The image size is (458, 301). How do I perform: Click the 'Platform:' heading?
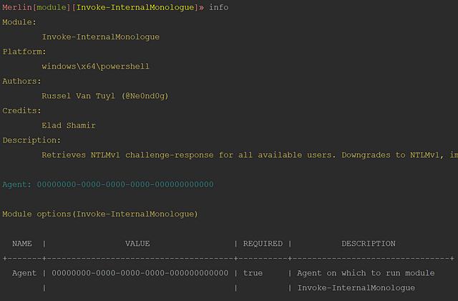click(x=24, y=52)
